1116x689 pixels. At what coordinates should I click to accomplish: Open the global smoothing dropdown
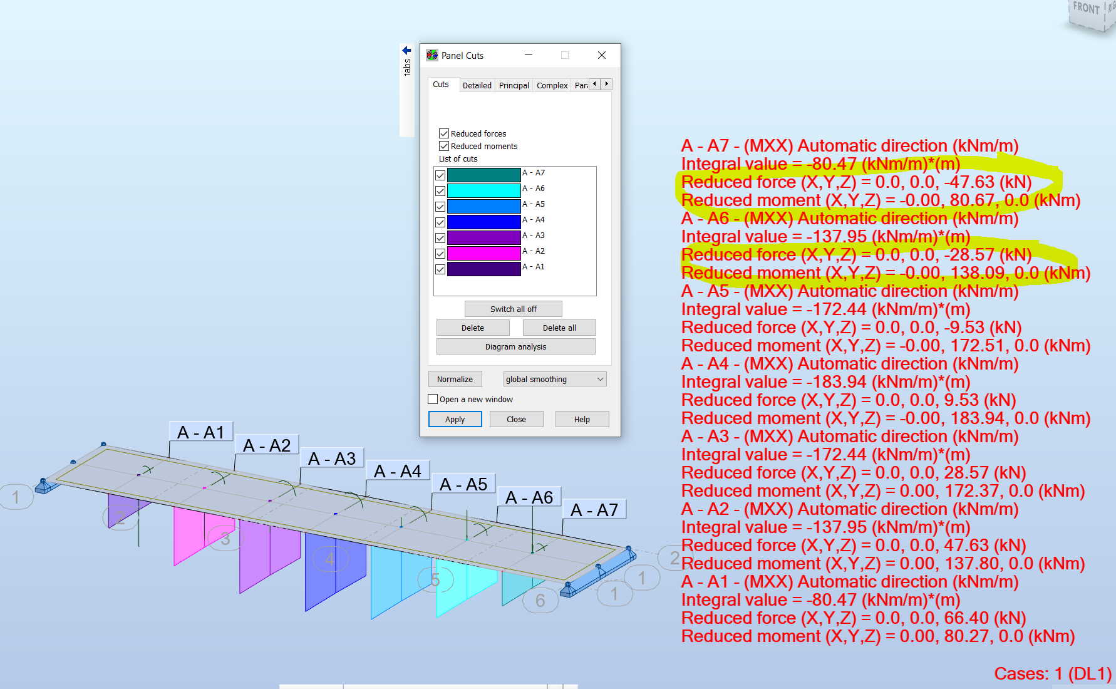554,379
